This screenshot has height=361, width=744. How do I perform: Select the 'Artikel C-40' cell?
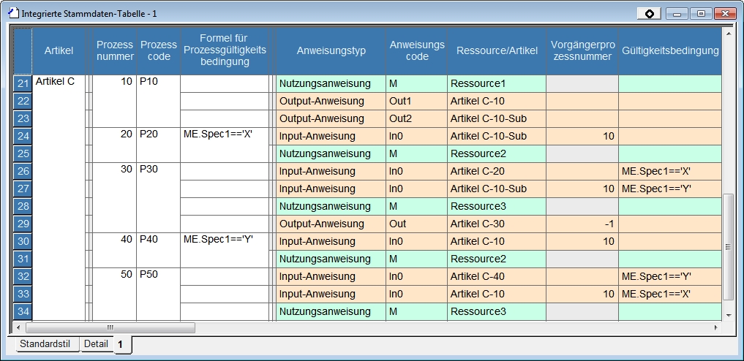tap(497, 276)
